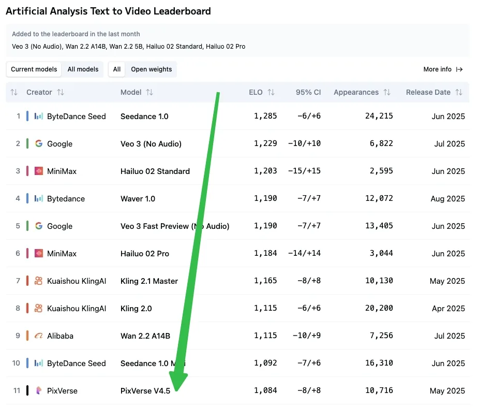This screenshot has height=407, width=477.
Task: Click the Release Date column header
Action: pos(428,92)
